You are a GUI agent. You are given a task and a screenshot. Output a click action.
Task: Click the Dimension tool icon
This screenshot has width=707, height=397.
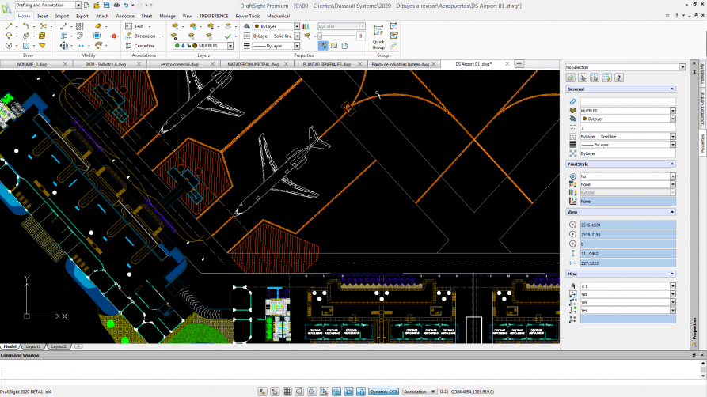pos(128,36)
